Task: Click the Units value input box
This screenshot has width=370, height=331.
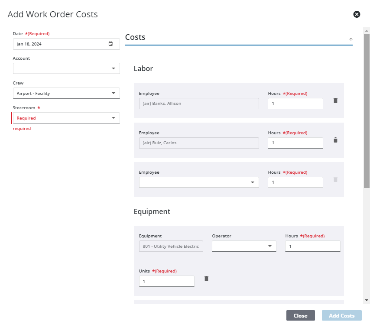Action: 166,281
